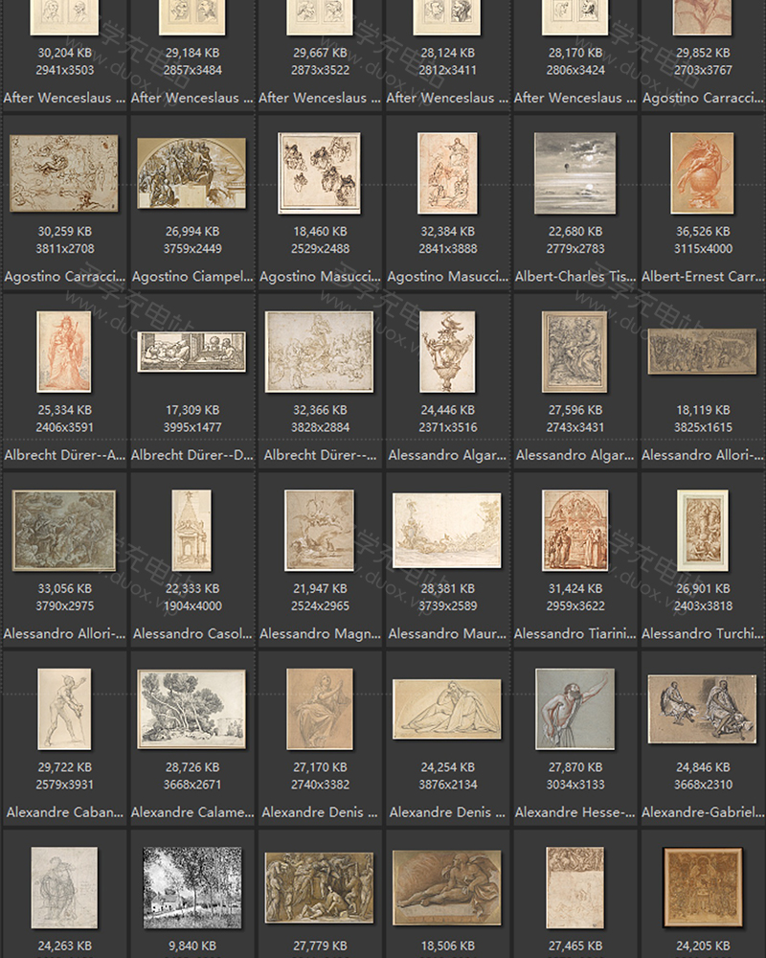The height and width of the screenshot is (958, 766).
Task: Select the 18,460 KB Agostino Masucci sketch thumbnail
Action: pos(319,172)
